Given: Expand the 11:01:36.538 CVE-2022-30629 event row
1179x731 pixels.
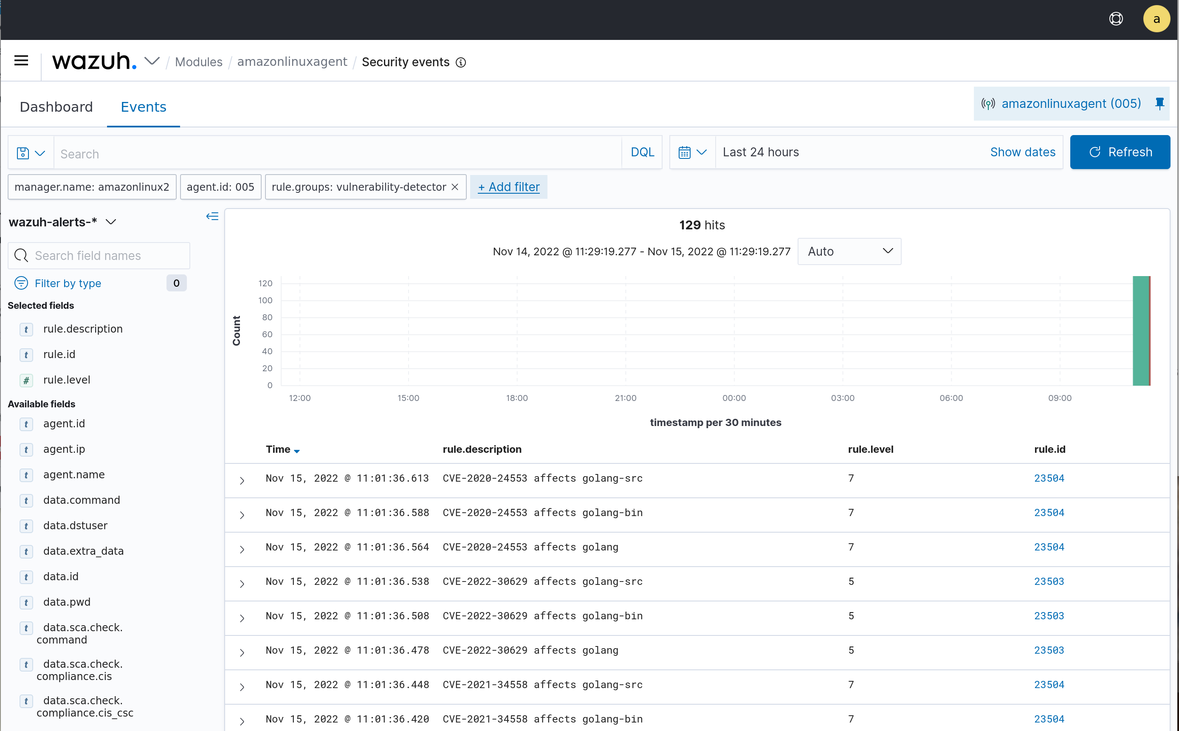Looking at the screenshot, I should click(242, 584).
